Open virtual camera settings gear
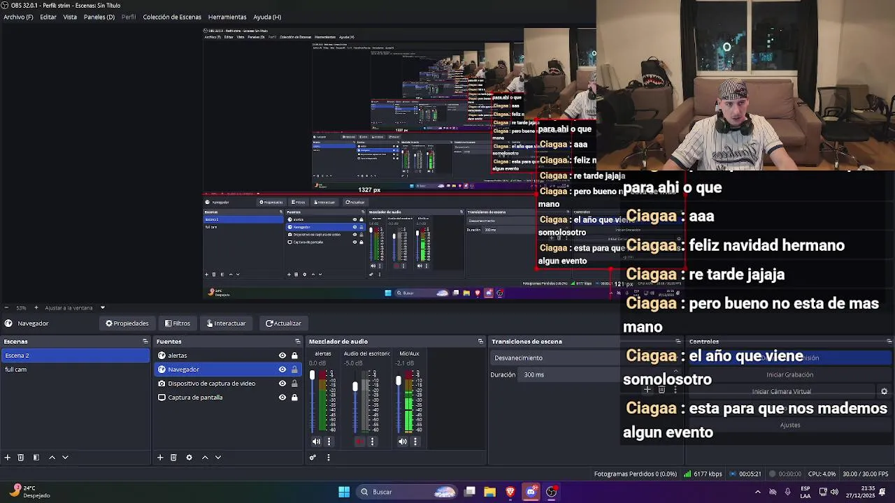895x503 pixels. [x=884, y=392]
